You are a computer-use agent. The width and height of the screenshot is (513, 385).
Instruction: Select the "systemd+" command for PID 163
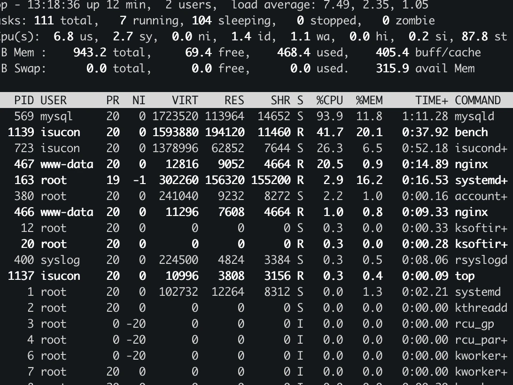[x=481, y=180]
